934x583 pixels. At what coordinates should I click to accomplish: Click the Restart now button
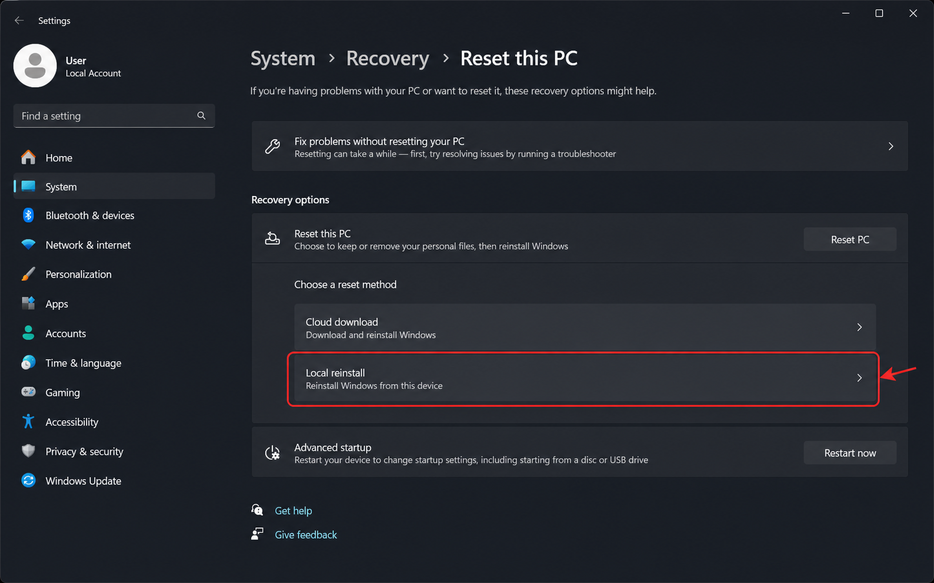850,453
